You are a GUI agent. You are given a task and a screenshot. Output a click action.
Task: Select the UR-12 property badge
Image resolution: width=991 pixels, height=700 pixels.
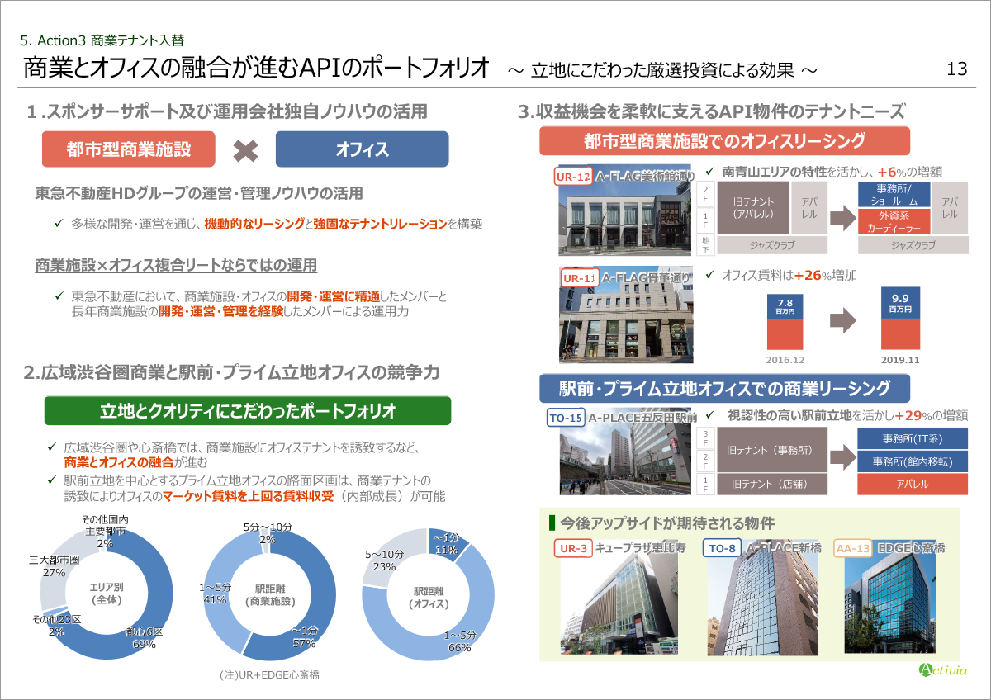click(573, 177)
